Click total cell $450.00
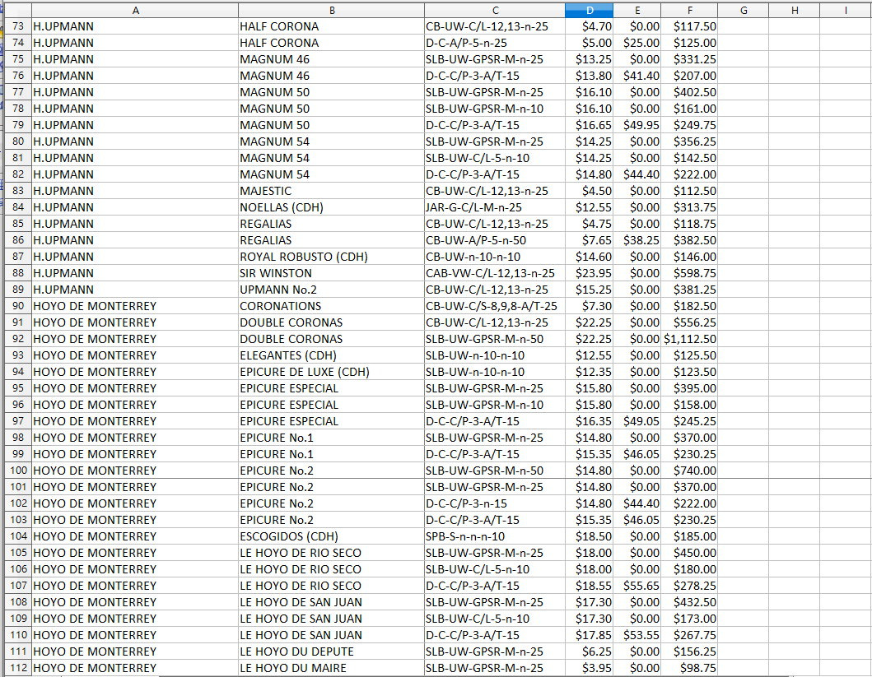This screenshot has width=872, height=677. point(689,553)
